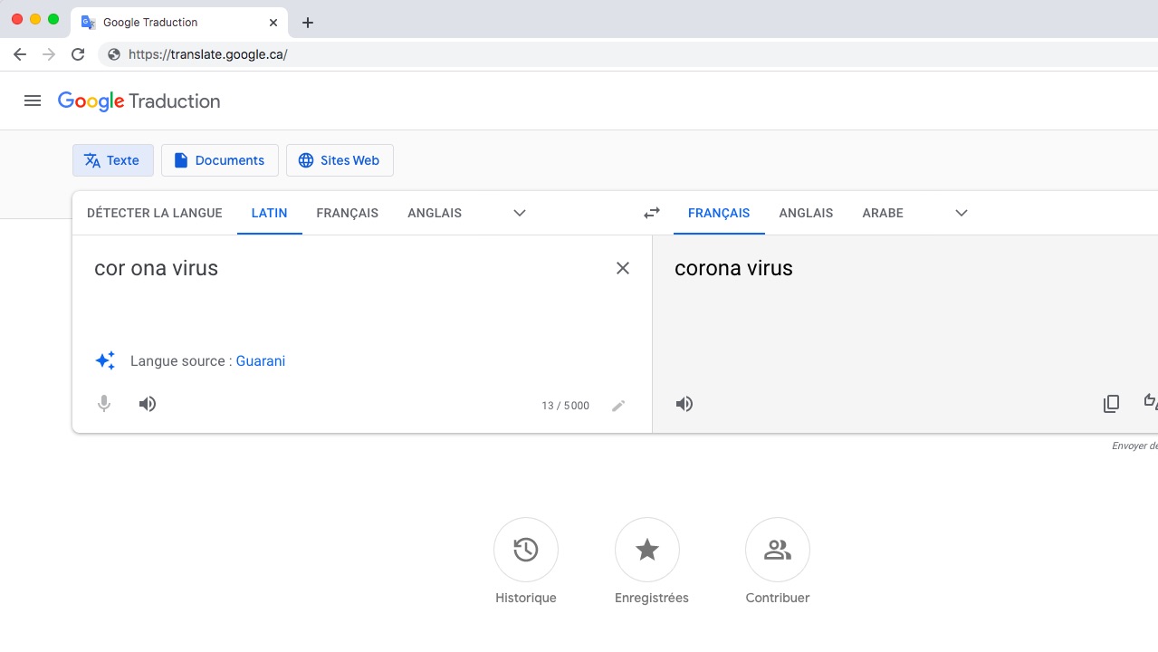The image size is (1158, 652).
Task: Select Détecter la langue source tab
Action: pyautogui.click(x=155, y=213)
